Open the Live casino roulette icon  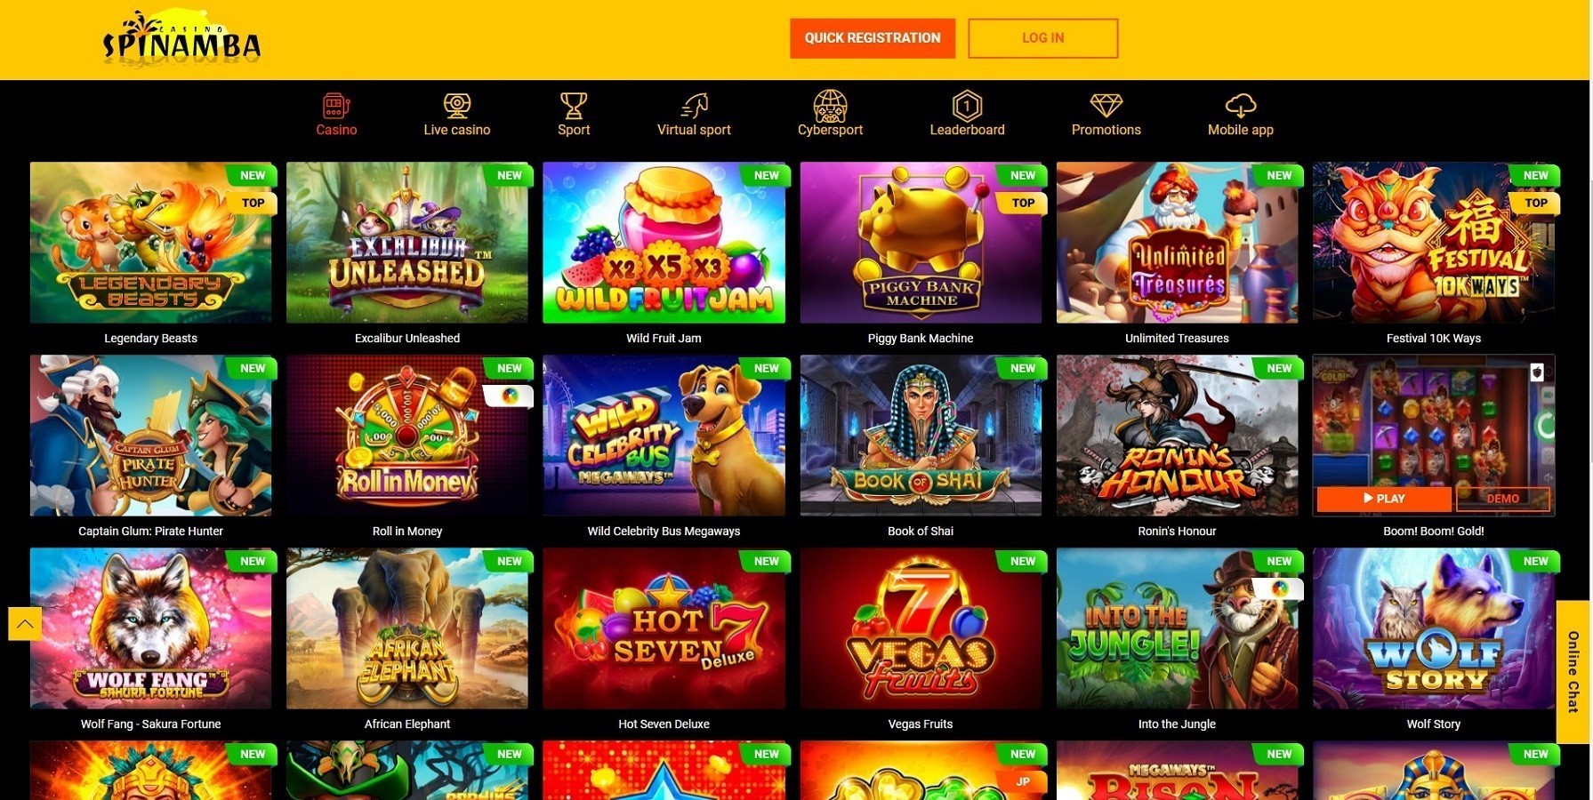click(x=457, y=106)
